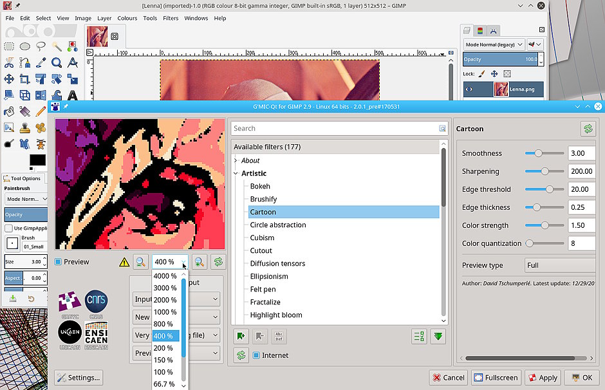The image size is (605, 390).
Task: Refresh the G'MIC preview image
Action: click(x=218, y=262)
